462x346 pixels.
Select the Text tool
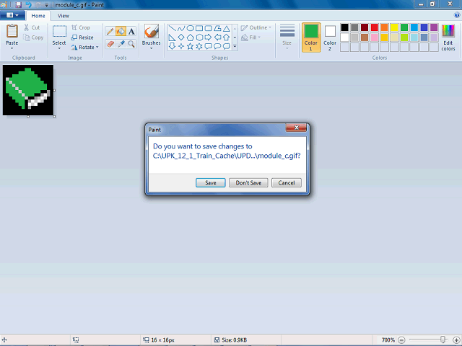point(131,31)
